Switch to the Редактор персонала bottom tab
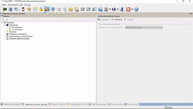The image size is (193, 109). pyautogui.click(x=98, y=104)
